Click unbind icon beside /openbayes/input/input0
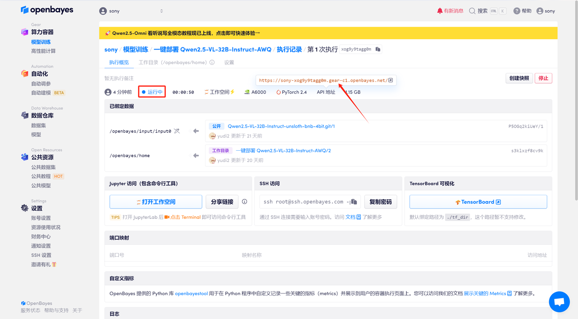This screenshot has height=319, width=578. 177,131
